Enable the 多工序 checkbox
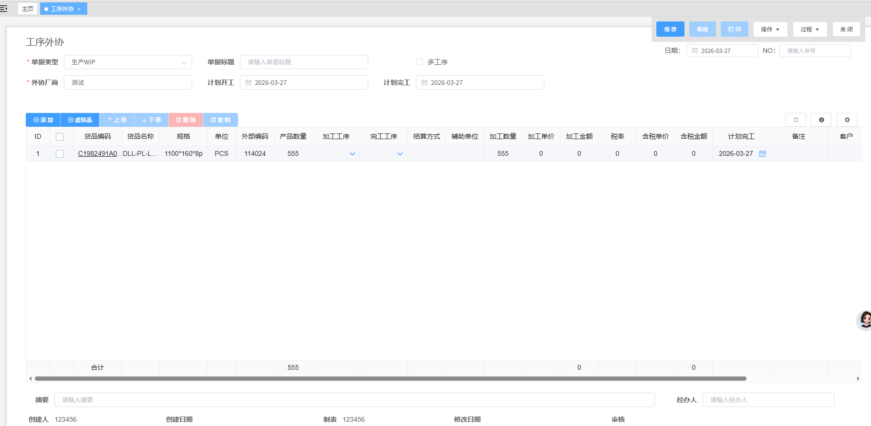871x426 pixels. [x=419, y=62]
